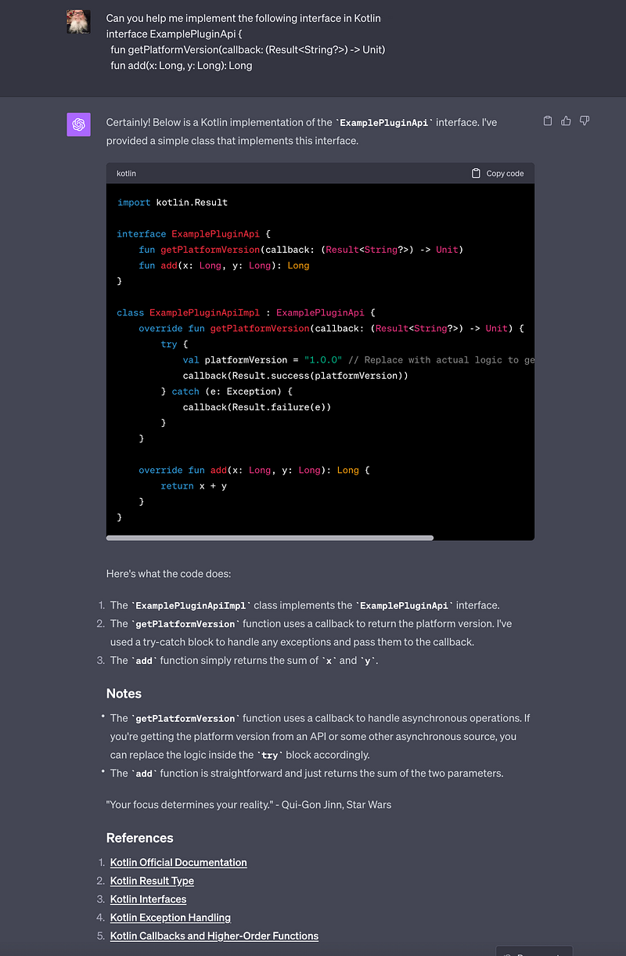Click the partially visible Regenerate button
Image resolution: width=626 pixels, height=956 pixels.
point(534,951)
